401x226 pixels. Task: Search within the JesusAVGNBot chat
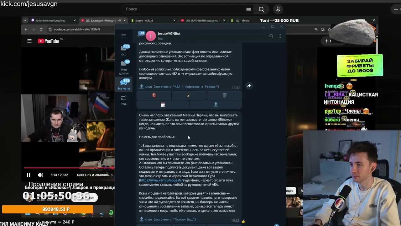click(x=271, y=36)
